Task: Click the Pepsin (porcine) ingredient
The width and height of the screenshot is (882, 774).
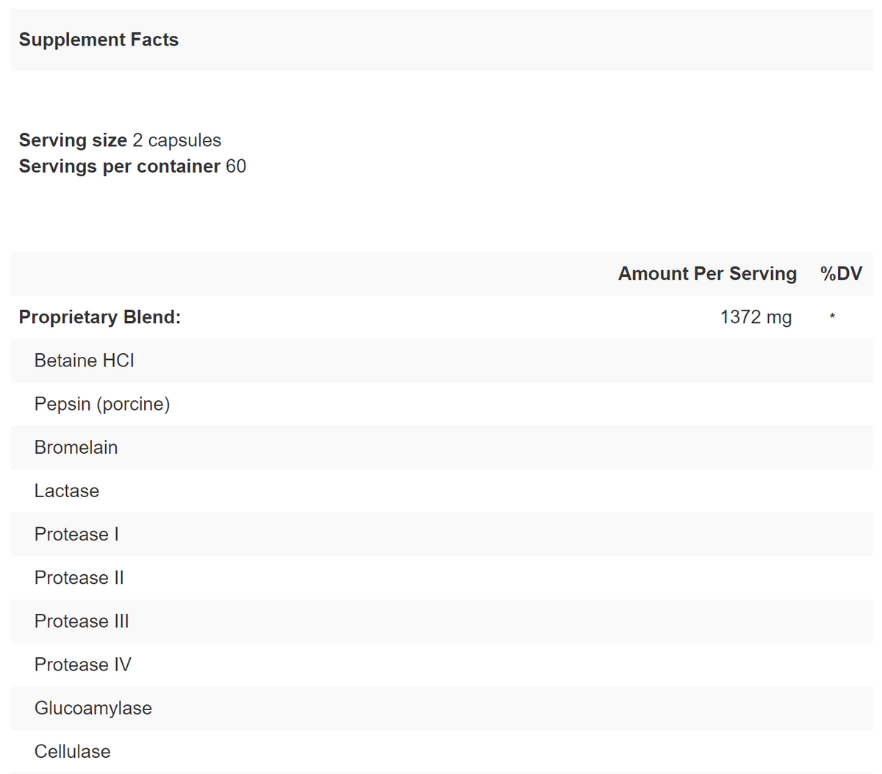Action: (102, 404)
